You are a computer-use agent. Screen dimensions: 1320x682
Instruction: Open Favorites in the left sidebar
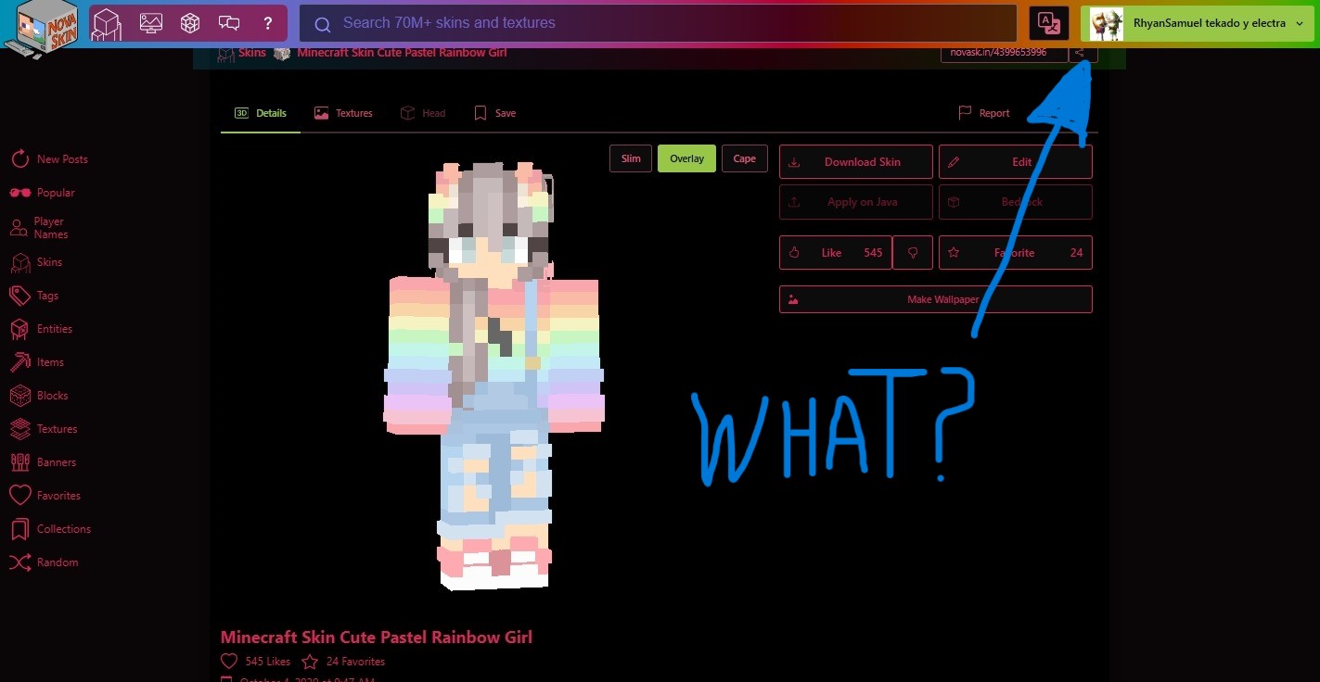pos(58,496)
